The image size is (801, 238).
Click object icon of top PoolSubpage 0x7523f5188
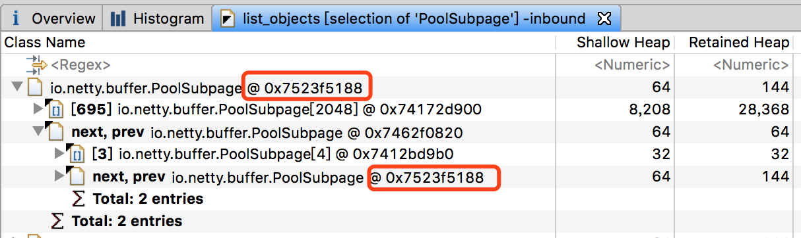35,87
